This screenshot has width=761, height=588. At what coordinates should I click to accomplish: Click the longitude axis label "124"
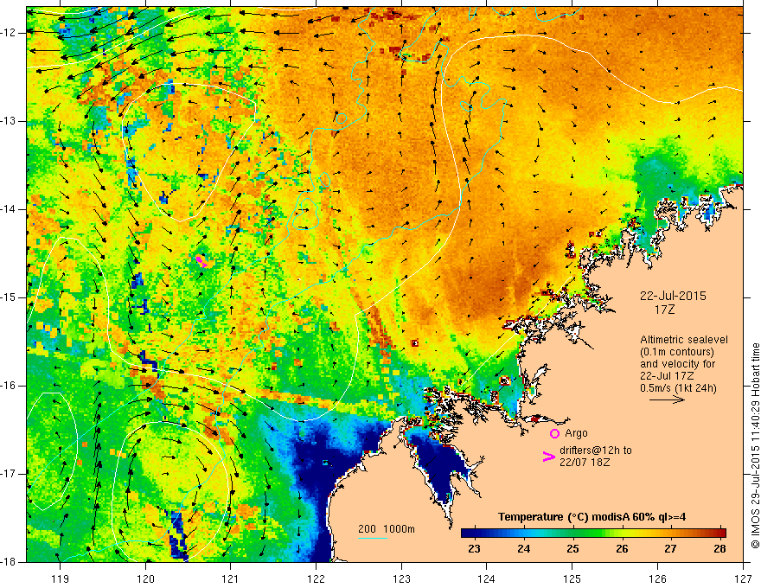tap(486, 578)
